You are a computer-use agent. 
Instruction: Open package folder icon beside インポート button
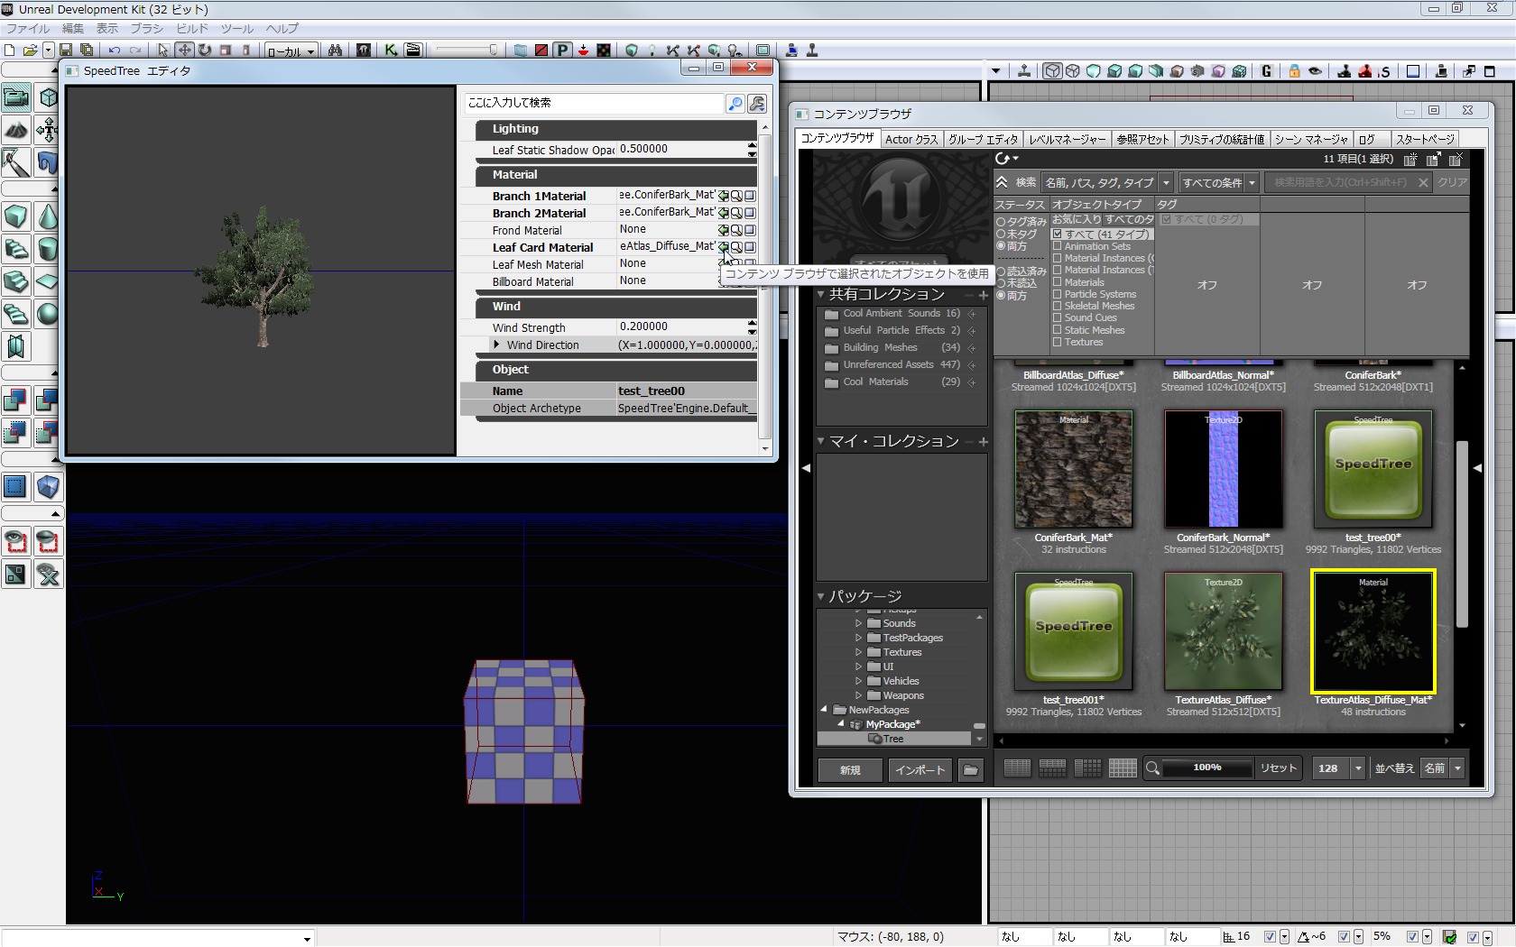pos(970,770)
